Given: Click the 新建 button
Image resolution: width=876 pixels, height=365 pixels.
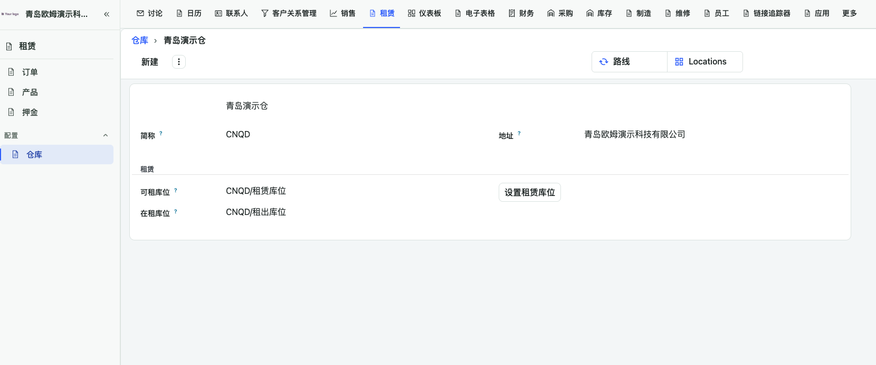Looking at the screenshot, I should tap(150, 62).
